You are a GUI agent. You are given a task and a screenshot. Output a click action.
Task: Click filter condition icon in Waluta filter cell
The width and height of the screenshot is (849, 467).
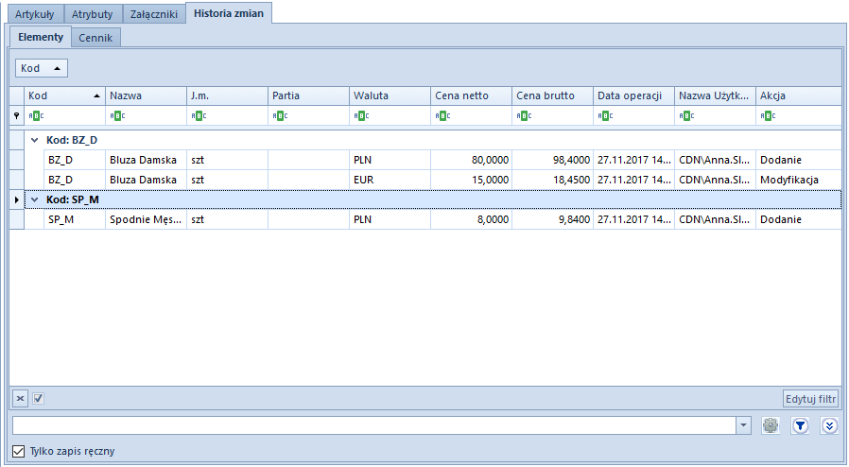(361, 115)
